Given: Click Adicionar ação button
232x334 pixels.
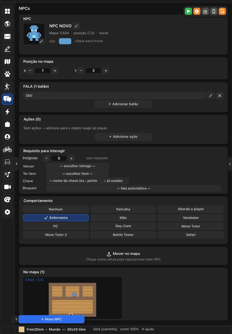Looking at the screenshot, I should (x=123, y=137).
